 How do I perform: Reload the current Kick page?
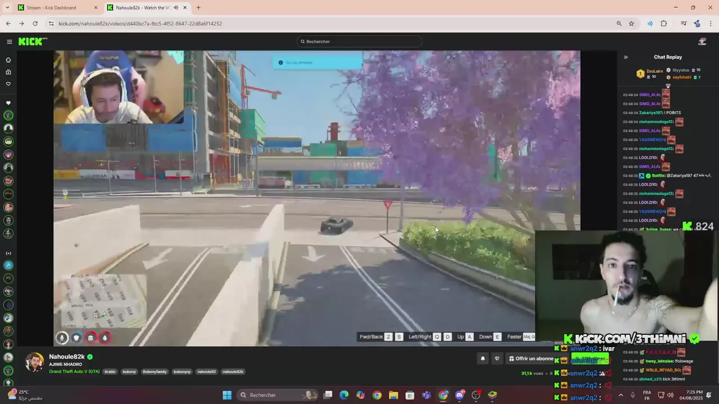35,24
